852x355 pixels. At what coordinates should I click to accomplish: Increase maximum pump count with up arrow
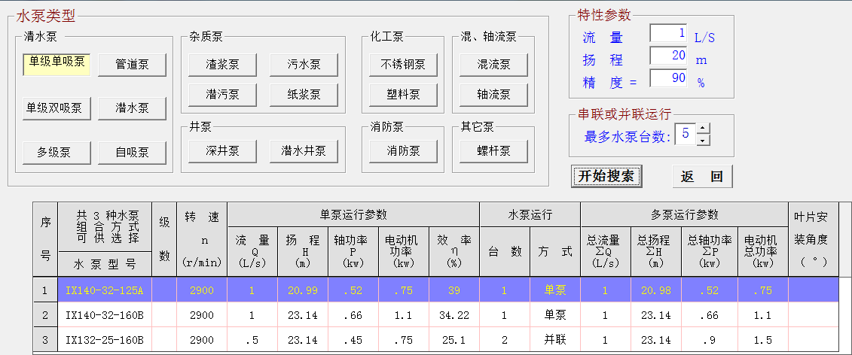point(704,129)
